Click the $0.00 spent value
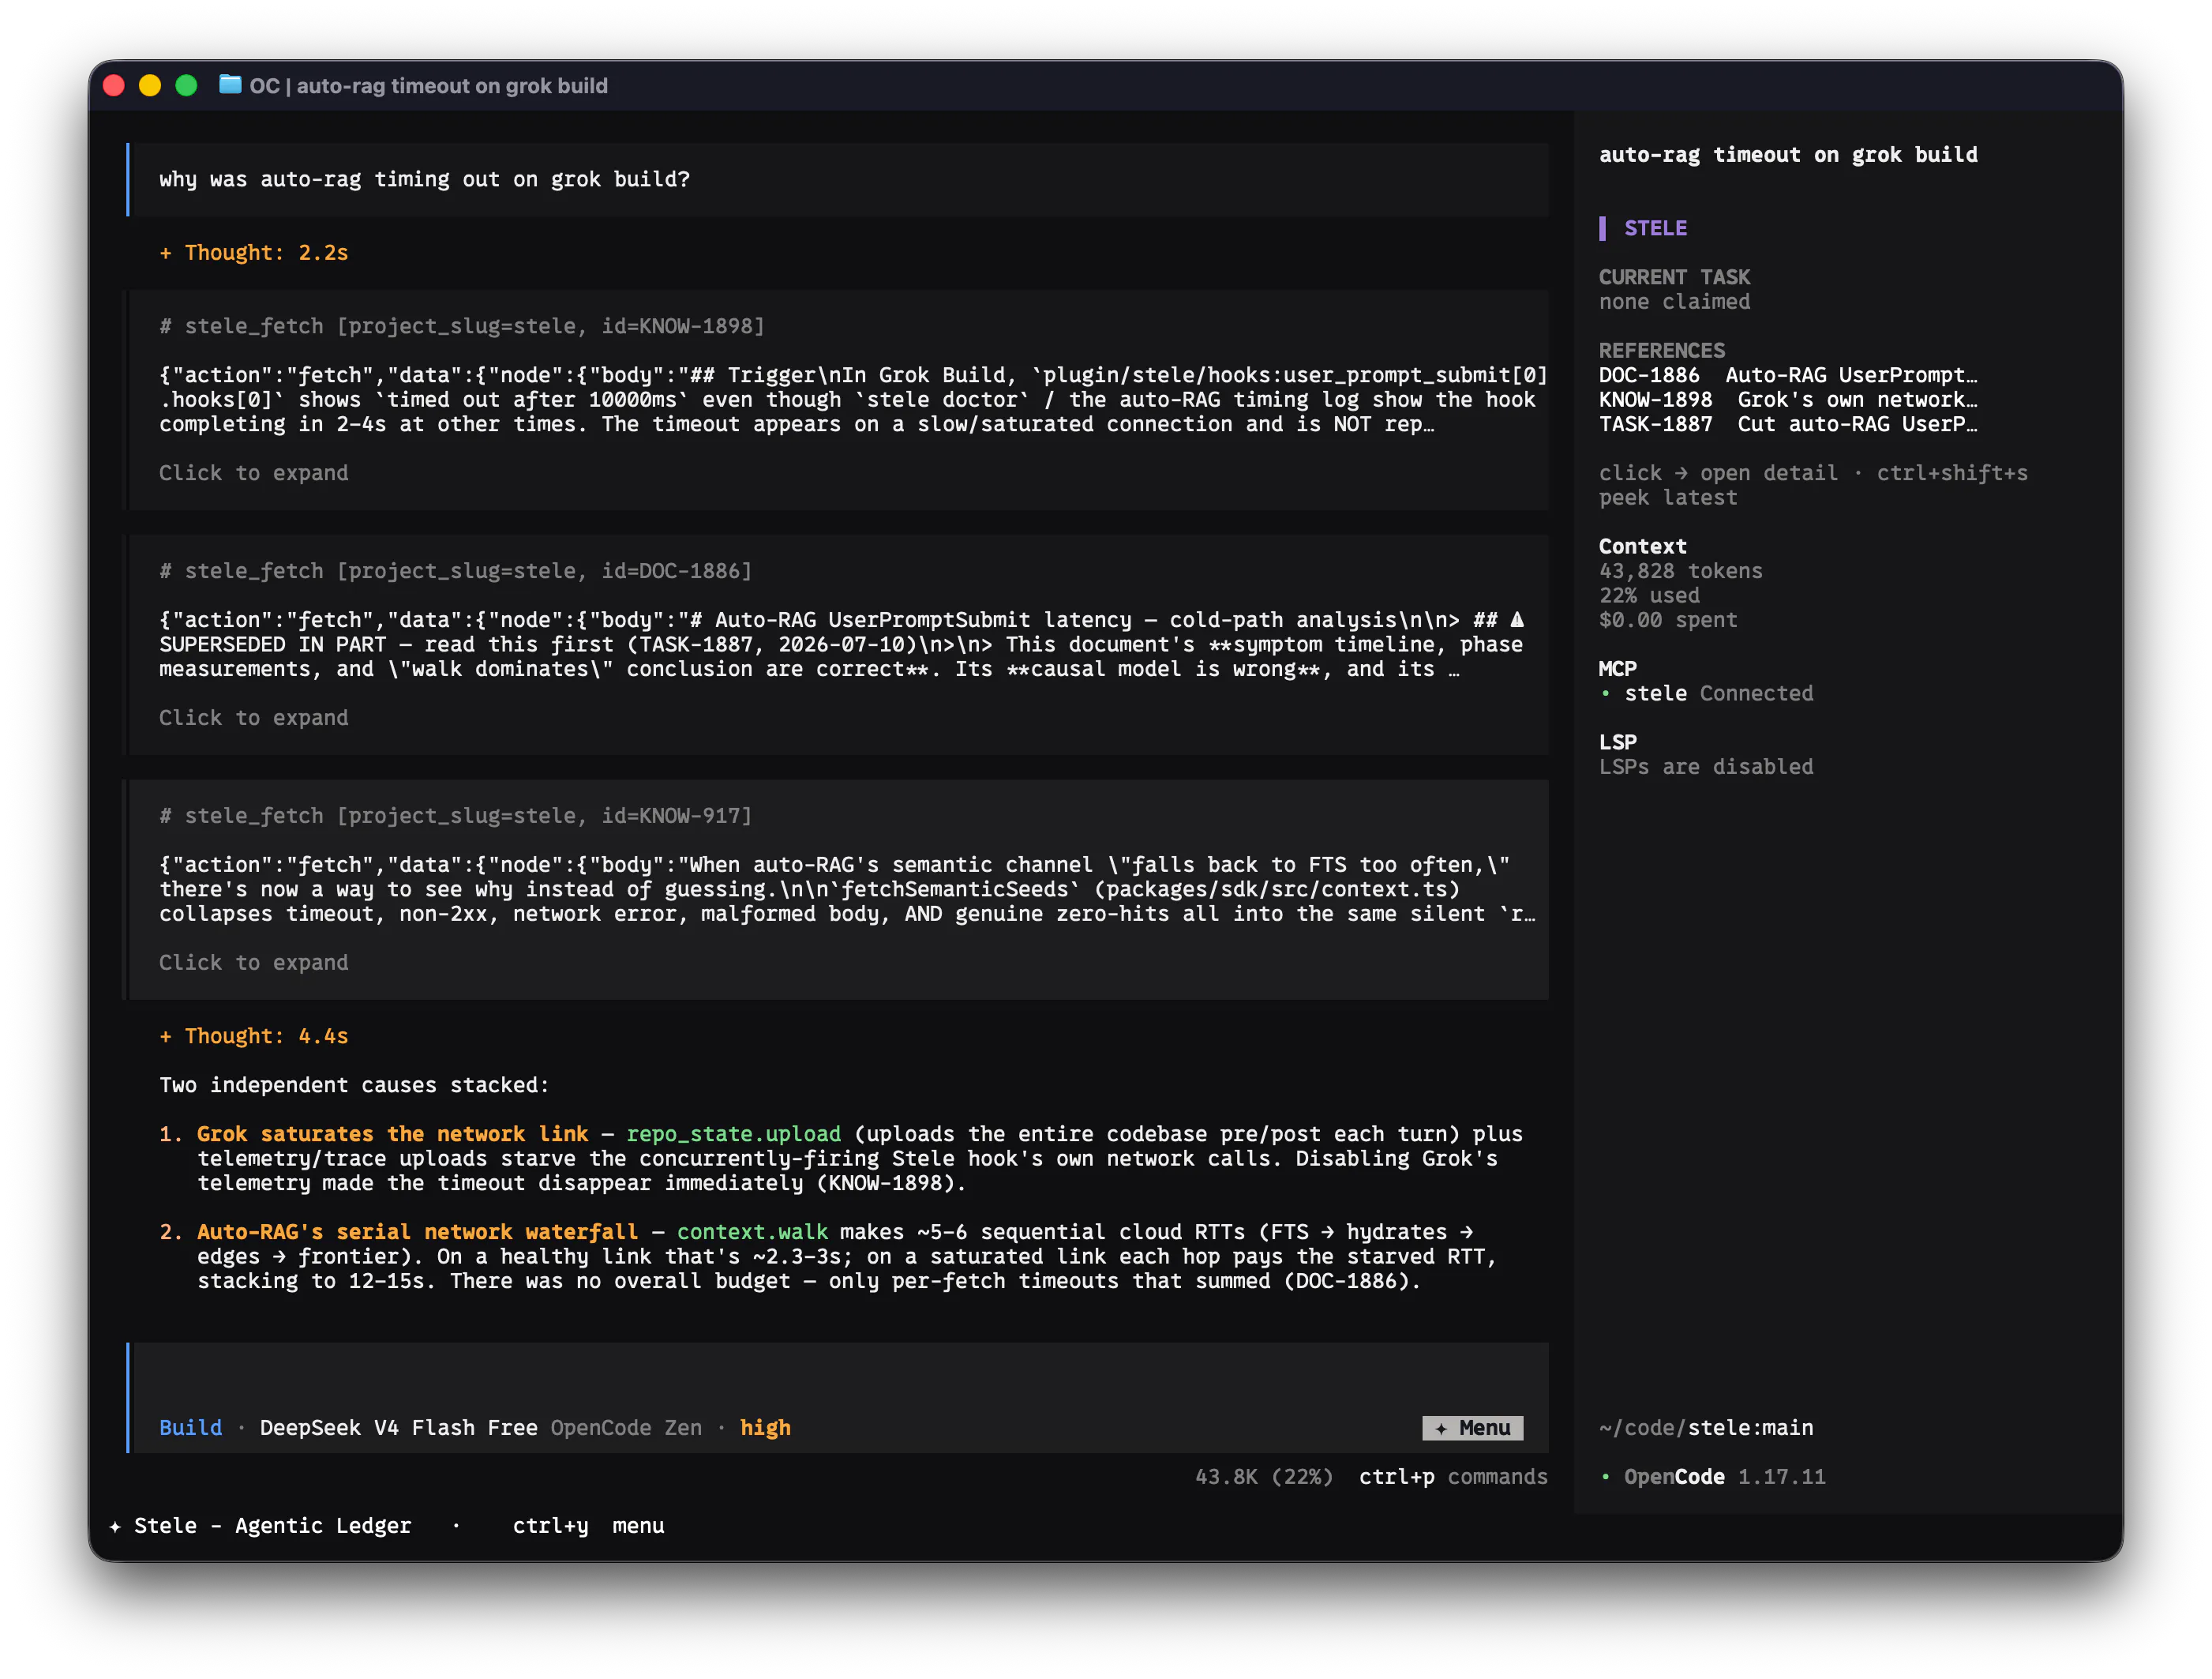This screenshot has height=1679, width=2212. point(1668,621)
